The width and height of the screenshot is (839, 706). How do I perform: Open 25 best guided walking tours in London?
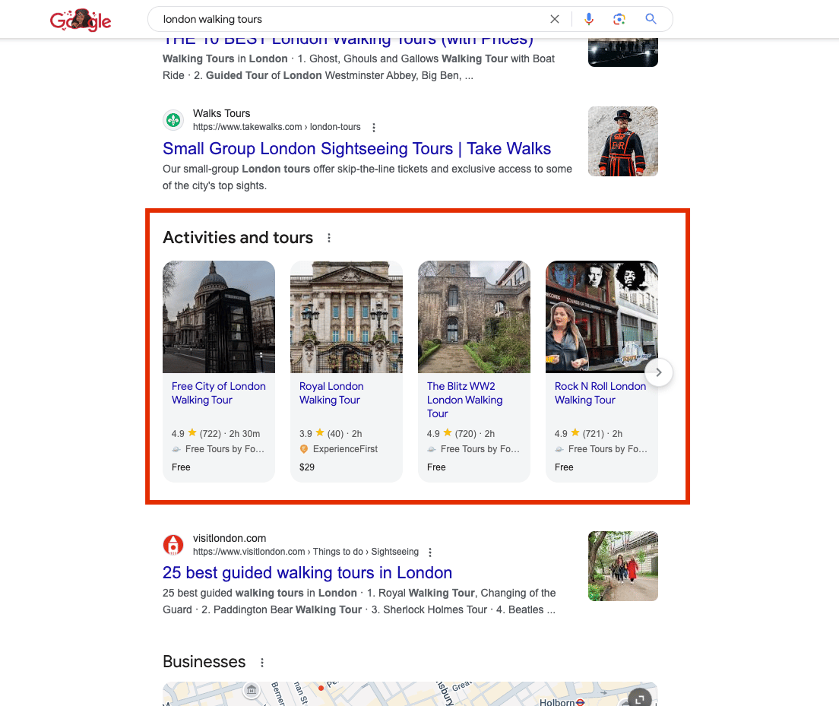(x=307, y=573)
